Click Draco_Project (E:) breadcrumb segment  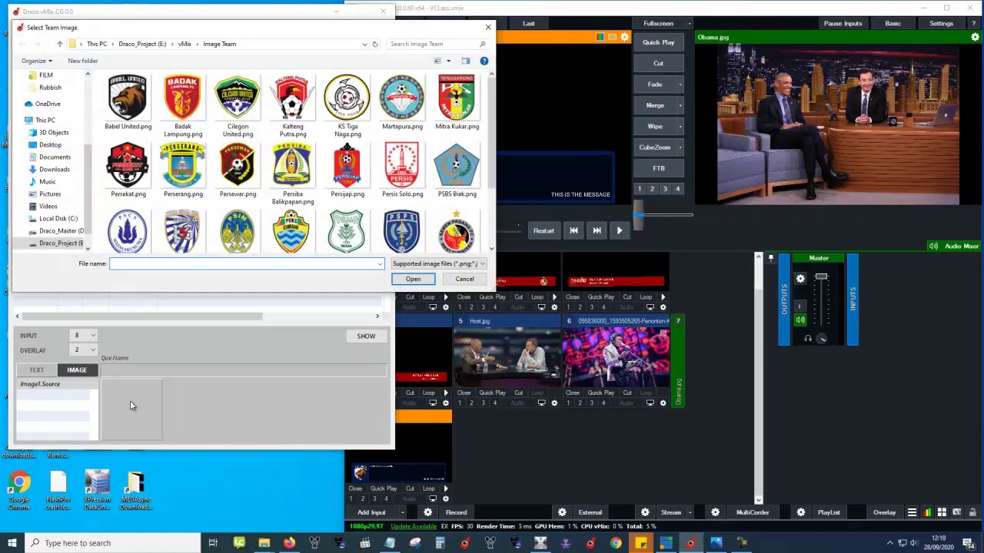(142, 44)
